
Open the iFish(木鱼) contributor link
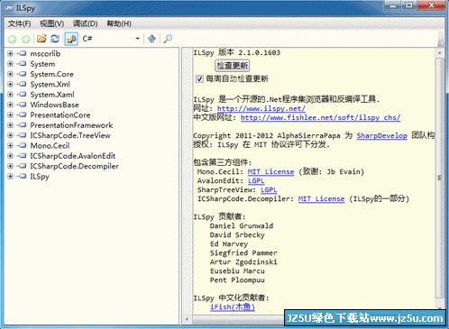[x=233, y=306]
